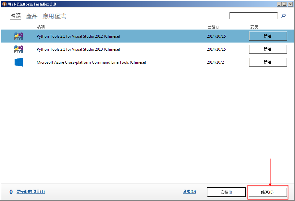This screenshot has height=201, width=295.
Task: Add Python Tools 2.1 for Visual Studio 2013
Action: coord(268,49)
